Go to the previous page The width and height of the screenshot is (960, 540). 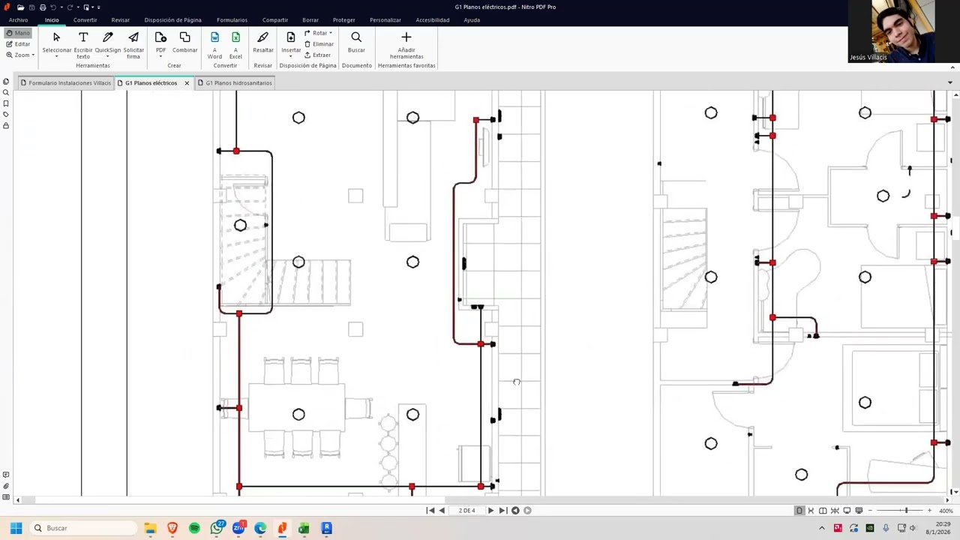[x=442, y=511]
